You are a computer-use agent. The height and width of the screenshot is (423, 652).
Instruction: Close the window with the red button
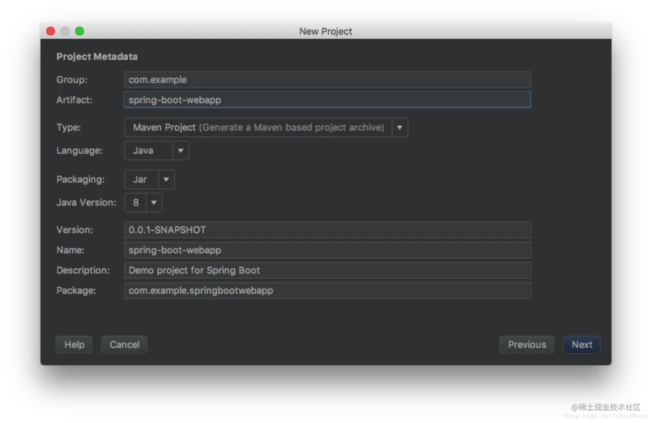point(50,31)
